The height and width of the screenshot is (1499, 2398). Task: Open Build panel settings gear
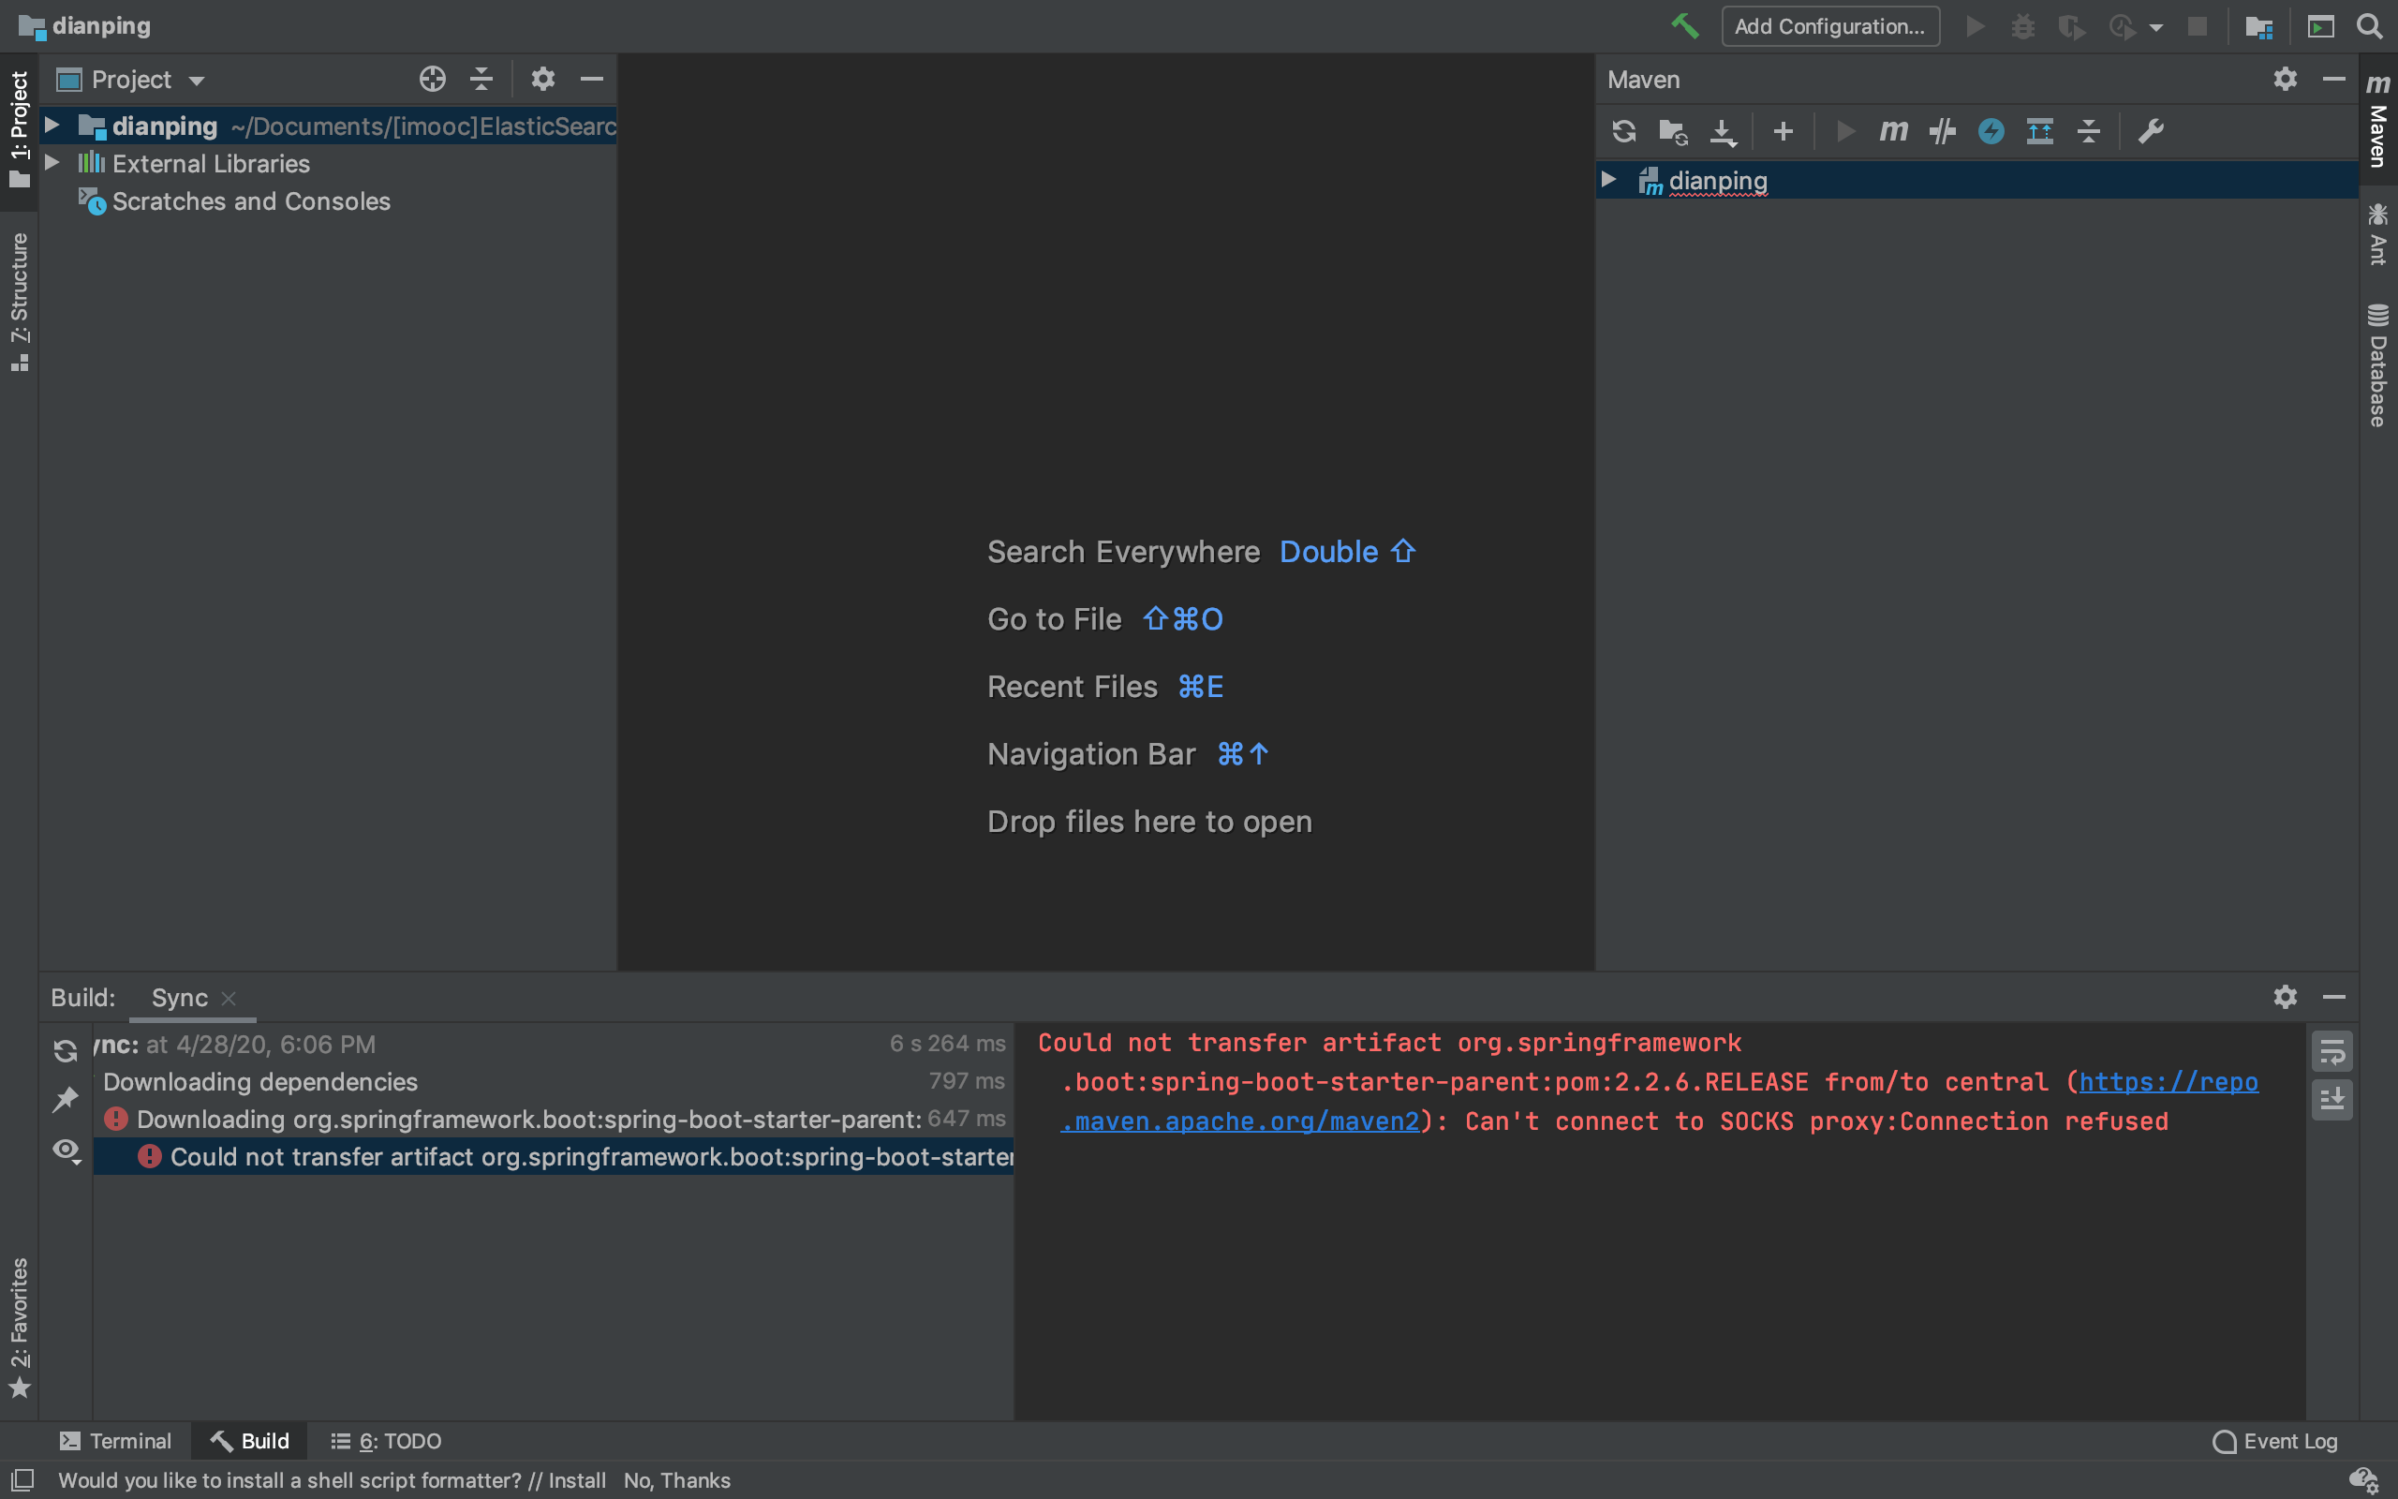coord(2285,996)
